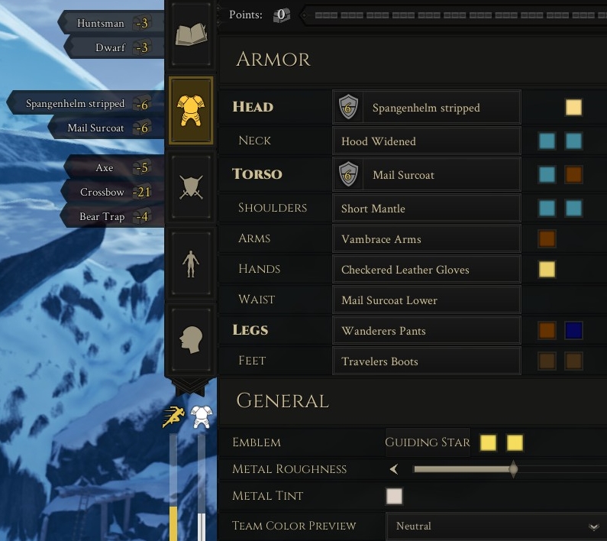This screenshot has height=541, width=607.
Task: Open the head profile face tab
Action: coord(191,340)
